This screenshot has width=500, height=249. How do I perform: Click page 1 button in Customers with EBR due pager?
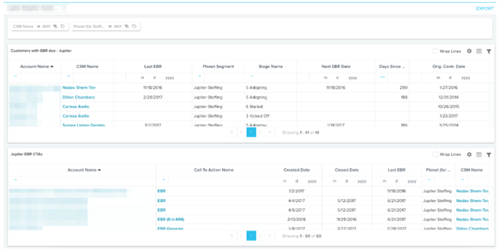[x=251, y=132]
